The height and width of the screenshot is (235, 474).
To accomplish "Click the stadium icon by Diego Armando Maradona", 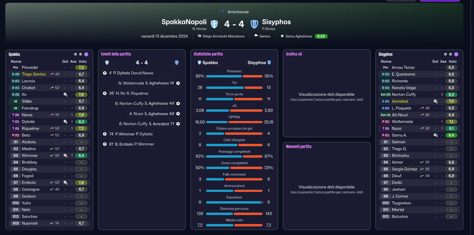I will pyautogui.click(x=200, y=36).
